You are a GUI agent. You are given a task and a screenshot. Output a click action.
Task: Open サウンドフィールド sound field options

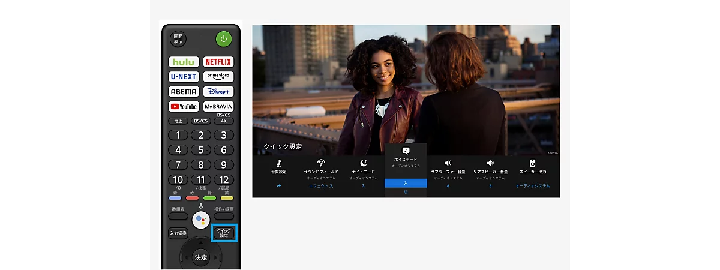pos(321,174)
